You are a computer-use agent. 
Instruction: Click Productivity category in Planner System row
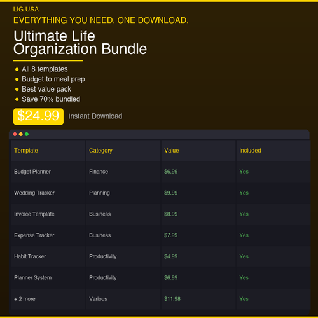click(x=103, y=278)
